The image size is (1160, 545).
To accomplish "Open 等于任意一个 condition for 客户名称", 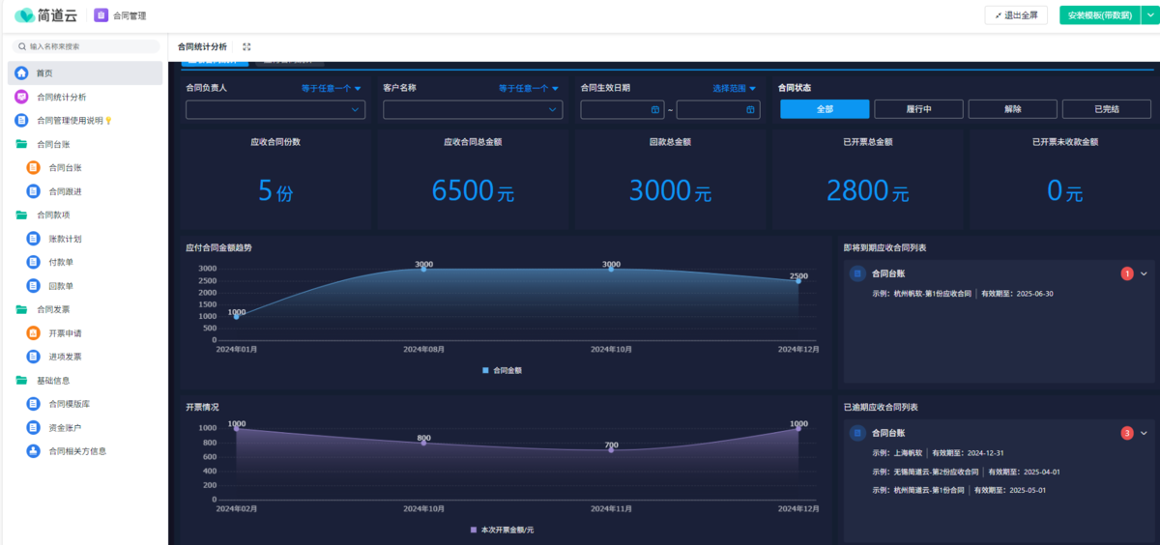I will 529,88.
